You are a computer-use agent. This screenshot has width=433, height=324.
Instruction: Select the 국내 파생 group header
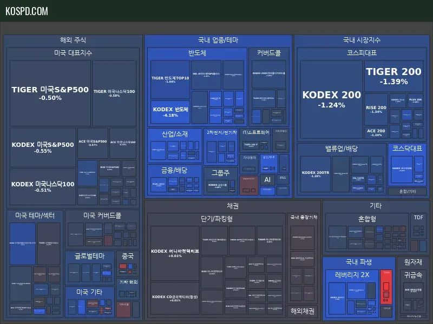coord(359,262)
